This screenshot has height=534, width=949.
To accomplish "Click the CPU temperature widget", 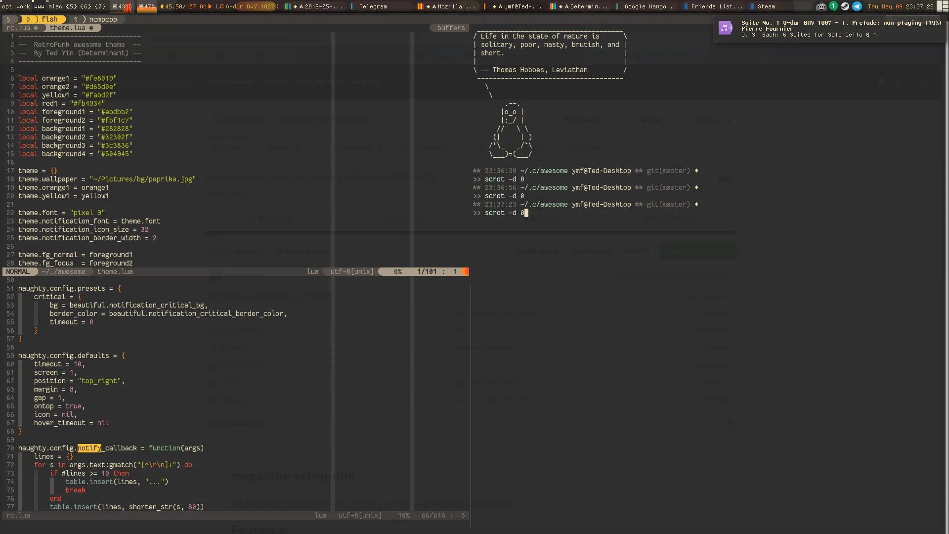I will click(122, 6).
